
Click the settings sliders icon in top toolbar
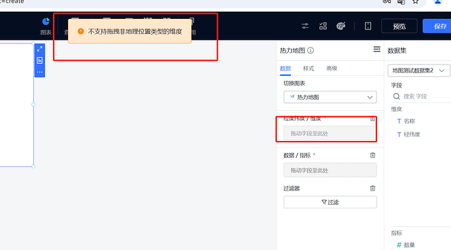[305, 26]
